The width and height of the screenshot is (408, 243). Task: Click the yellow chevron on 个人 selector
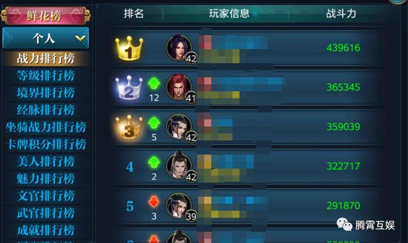(x=80, y=39)
